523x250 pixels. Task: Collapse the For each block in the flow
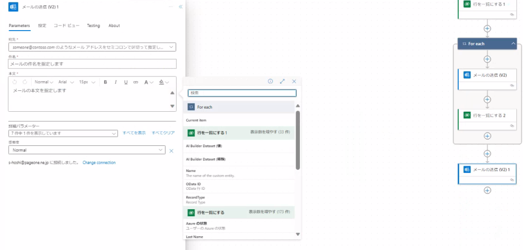tap(513, 44)
